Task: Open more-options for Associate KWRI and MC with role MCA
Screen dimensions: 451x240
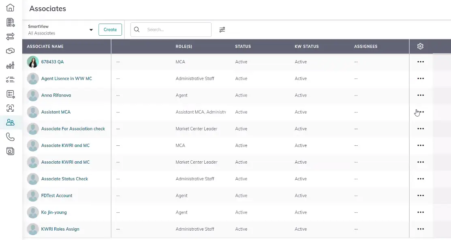Action: [421, 145]
